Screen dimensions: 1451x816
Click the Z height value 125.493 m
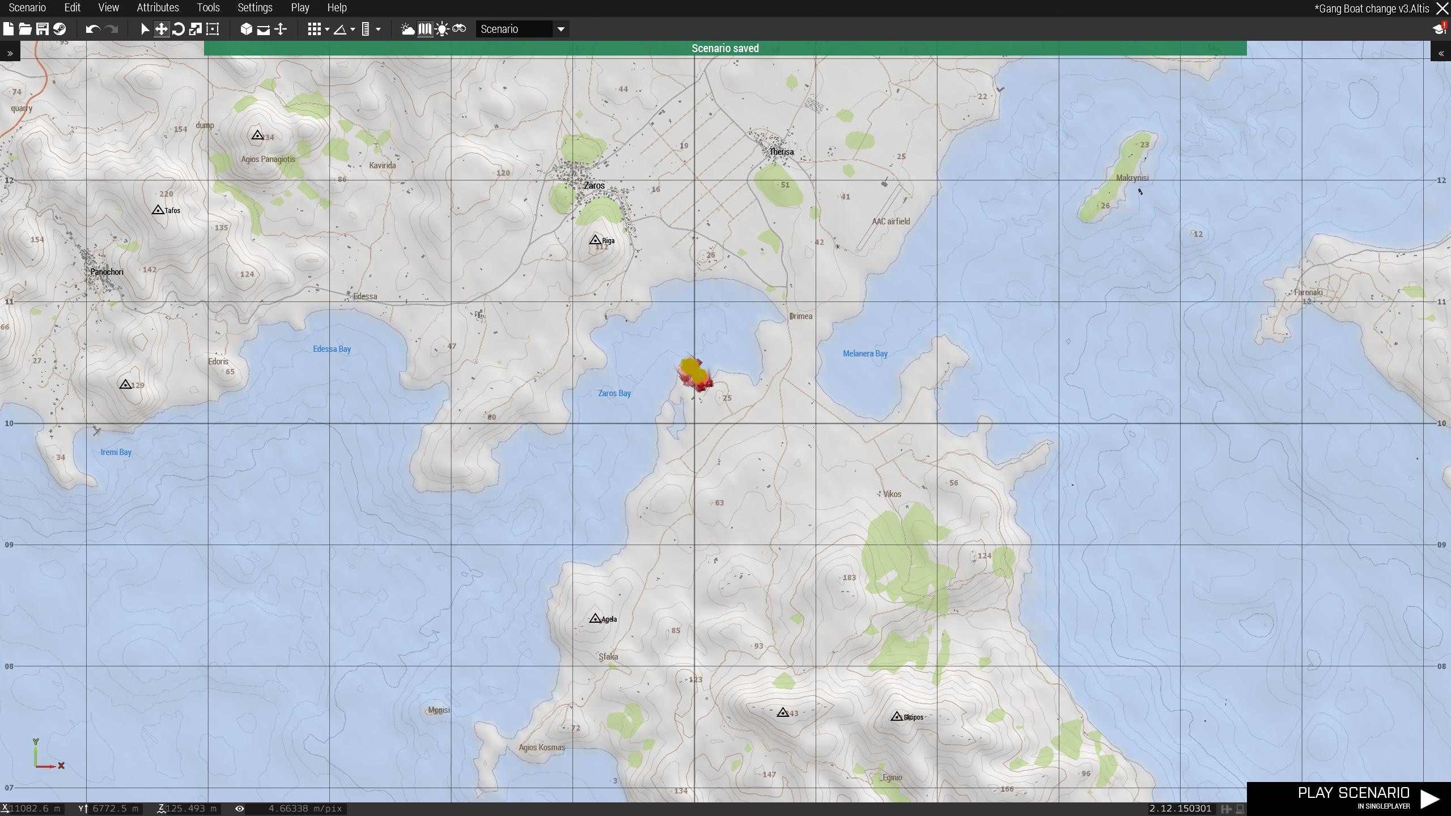click(x=191, y=809)
